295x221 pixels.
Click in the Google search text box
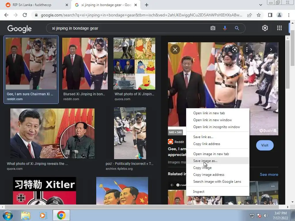[x=128, y=28]
